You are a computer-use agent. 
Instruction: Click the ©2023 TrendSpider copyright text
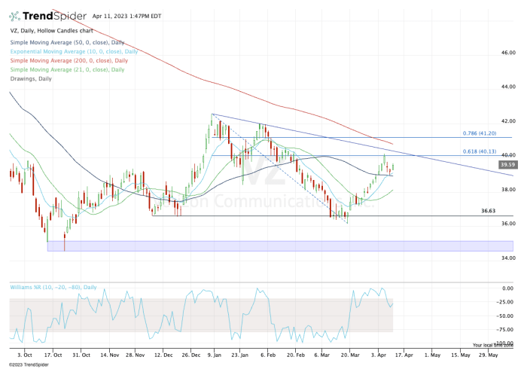[26, 364]
